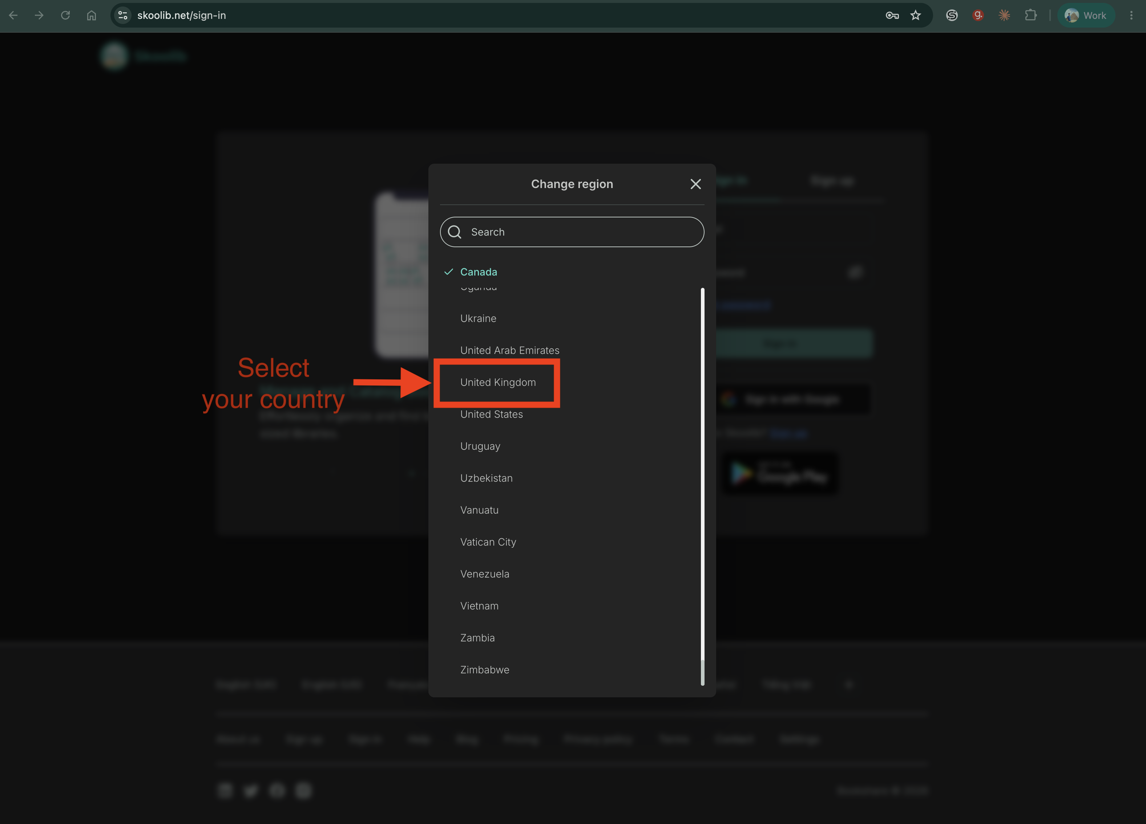The width and height of the screenshot is (1146, 824).
Task: Open the Work profile menu
Action: [x=1086, y=15]
